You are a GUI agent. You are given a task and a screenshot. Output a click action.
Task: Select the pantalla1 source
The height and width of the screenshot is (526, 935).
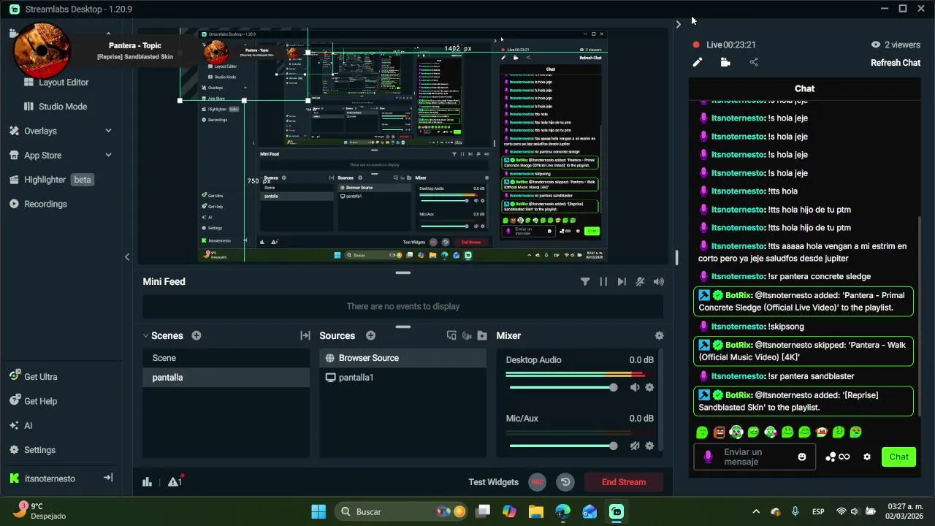[402, 378]
